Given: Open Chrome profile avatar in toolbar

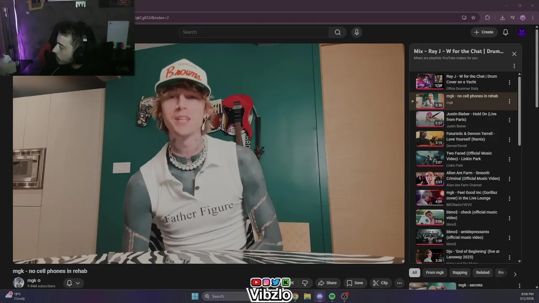Looking at the screenshot, I should (523, 18).
